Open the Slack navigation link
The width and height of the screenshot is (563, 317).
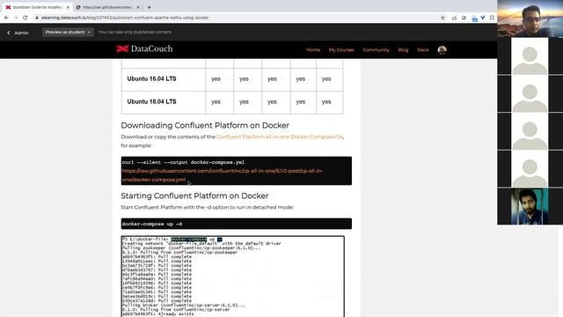(422, 50)
